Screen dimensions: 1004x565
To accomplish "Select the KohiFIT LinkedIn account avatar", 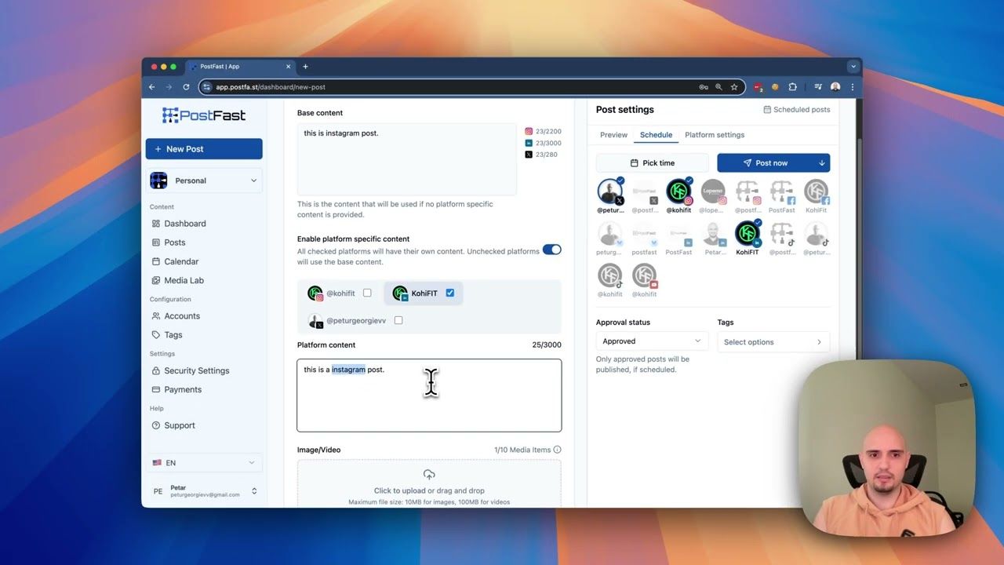I will point(747,233).
